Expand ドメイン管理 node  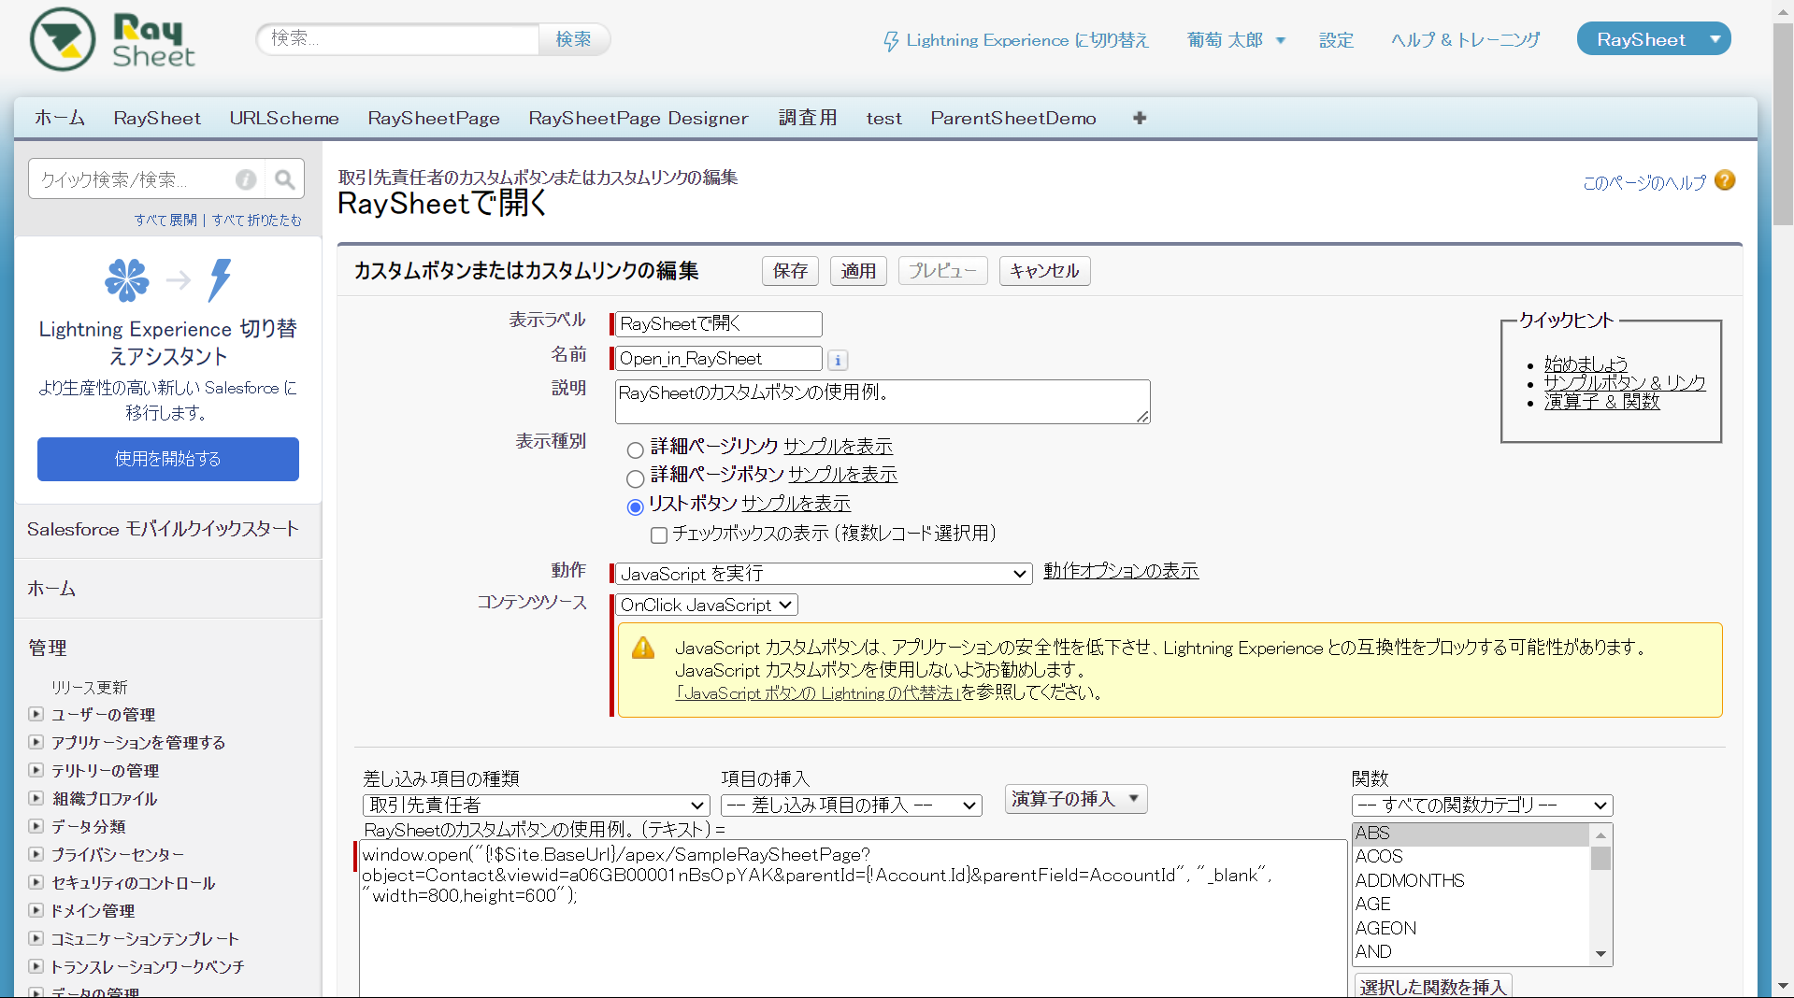click(36, 910)
